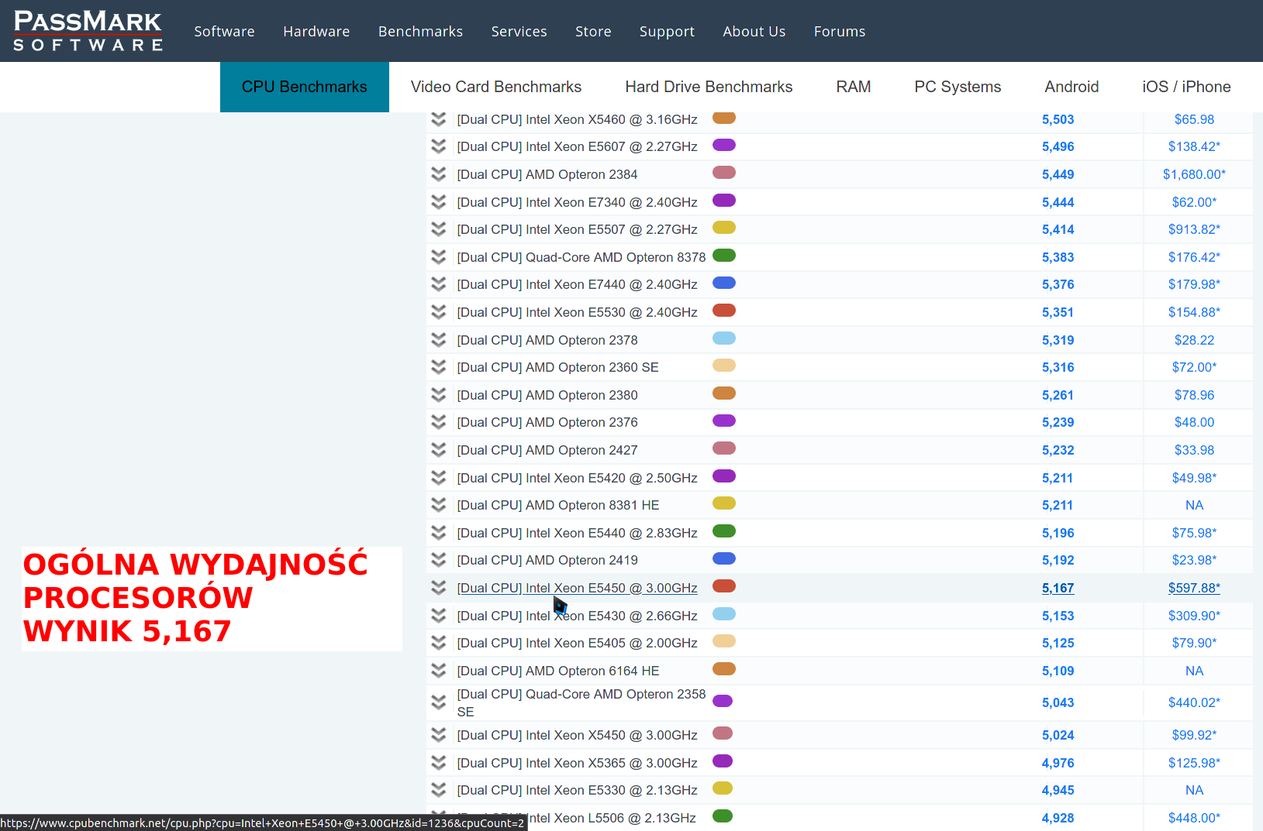1263x831 pixels.
Task: Open the Android benchmarks tab
Action: click(x=1071, y=87)
